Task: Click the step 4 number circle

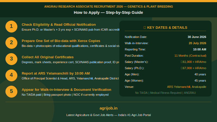Action: pos(11,75)
